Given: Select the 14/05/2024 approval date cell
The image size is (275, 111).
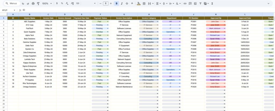Looking at the screenshot, I should coord(245,42).
